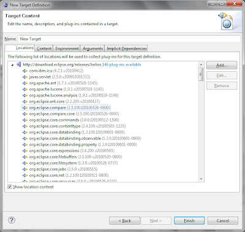
Task: Click the com.ibm.icu plug-in icon
Action: 25,71
